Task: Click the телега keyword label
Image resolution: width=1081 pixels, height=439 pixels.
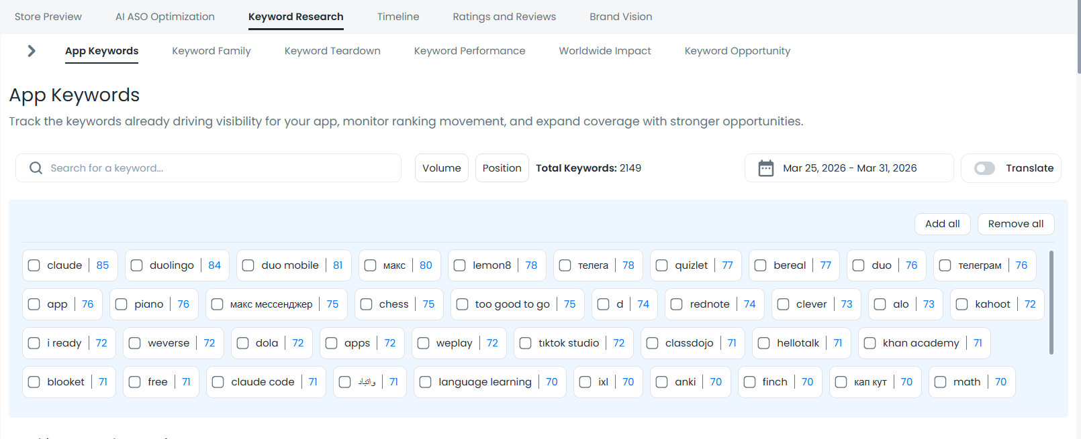Action: 594,265
